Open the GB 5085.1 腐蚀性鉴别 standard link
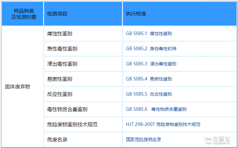The width and height of the screenshot is (238, 148). [149, 33]
